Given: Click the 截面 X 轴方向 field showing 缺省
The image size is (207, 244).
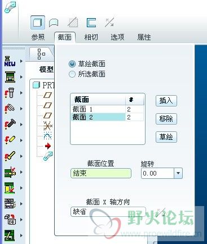Looking at the screenshot, I should click(108, 212).
